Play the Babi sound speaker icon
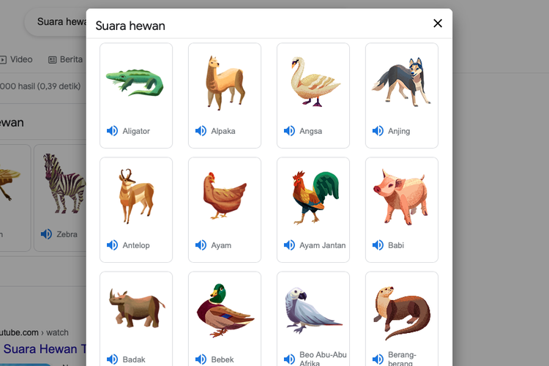Screen dimensions: 549x366 click(378, 245)
